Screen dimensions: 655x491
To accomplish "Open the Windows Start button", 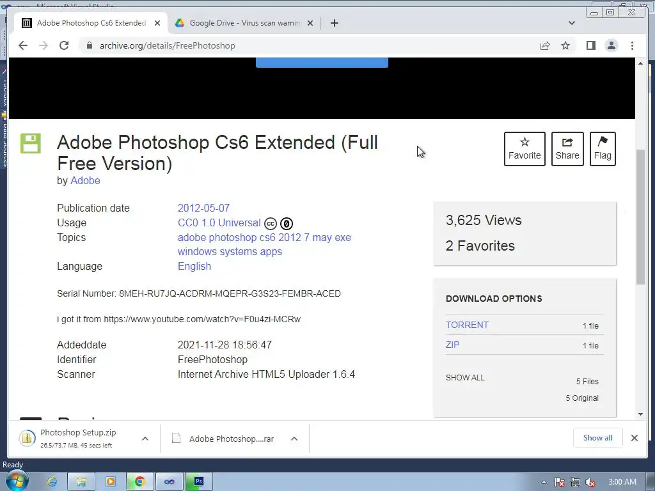I will tap(17, 481).
